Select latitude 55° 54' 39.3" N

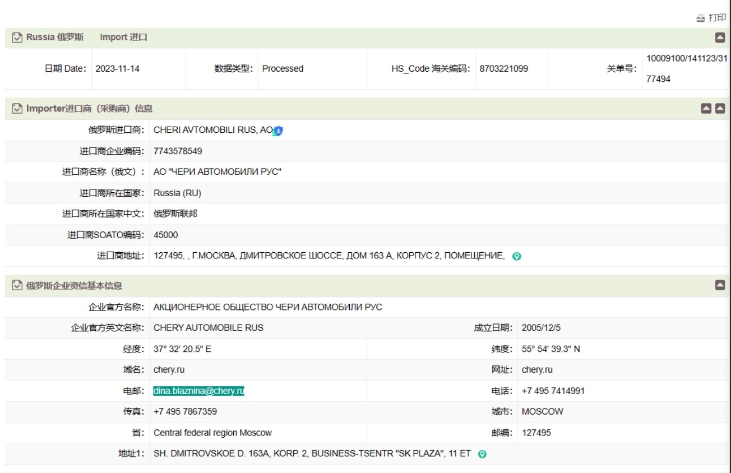[551, 349]
